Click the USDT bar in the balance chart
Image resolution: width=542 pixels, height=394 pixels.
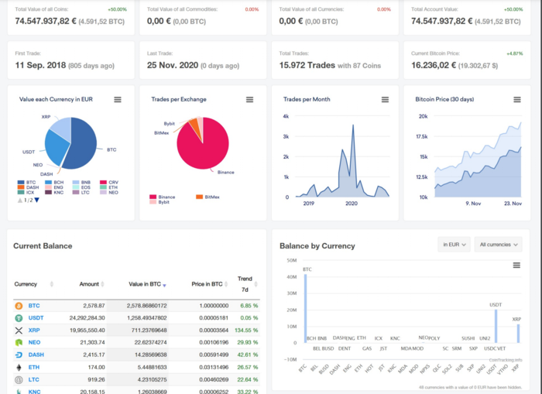point(496,326)
